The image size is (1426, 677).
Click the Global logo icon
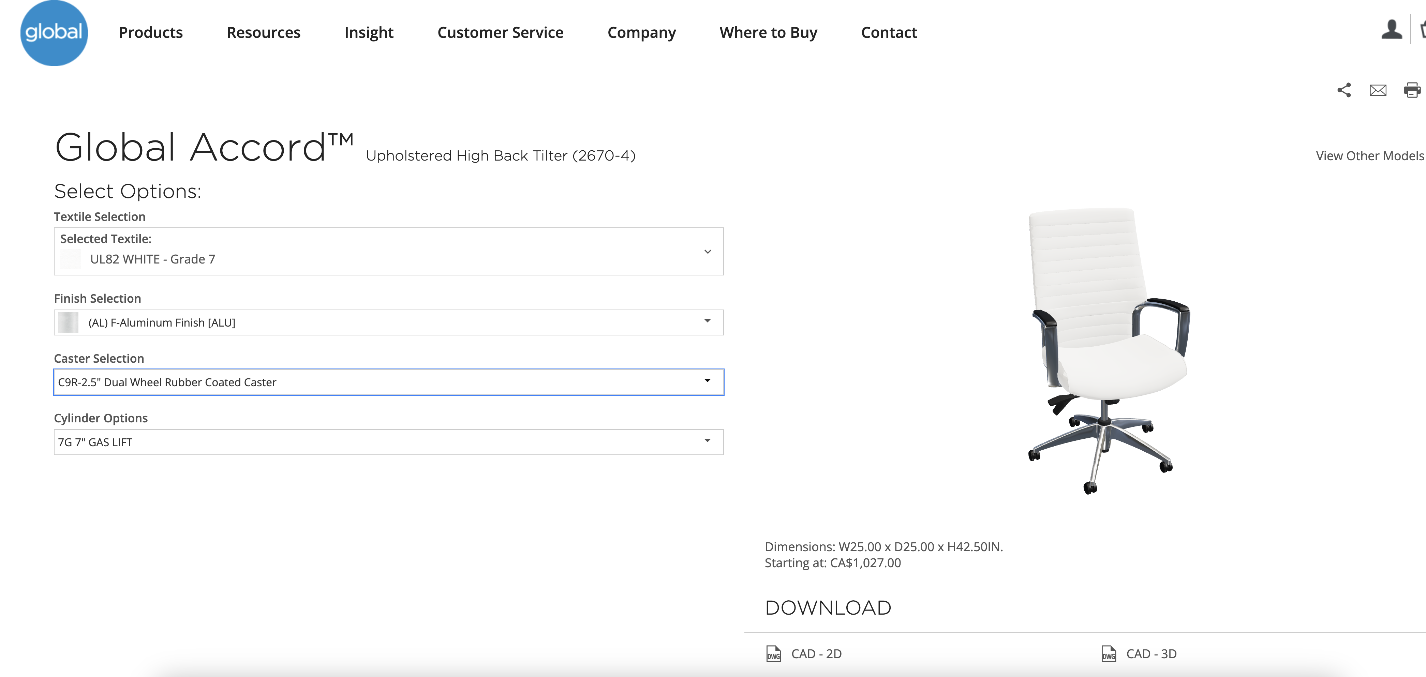coord(54,33)
